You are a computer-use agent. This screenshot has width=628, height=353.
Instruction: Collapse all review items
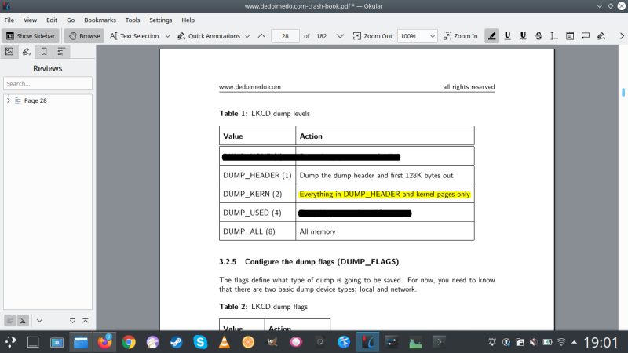pos(86,321)
